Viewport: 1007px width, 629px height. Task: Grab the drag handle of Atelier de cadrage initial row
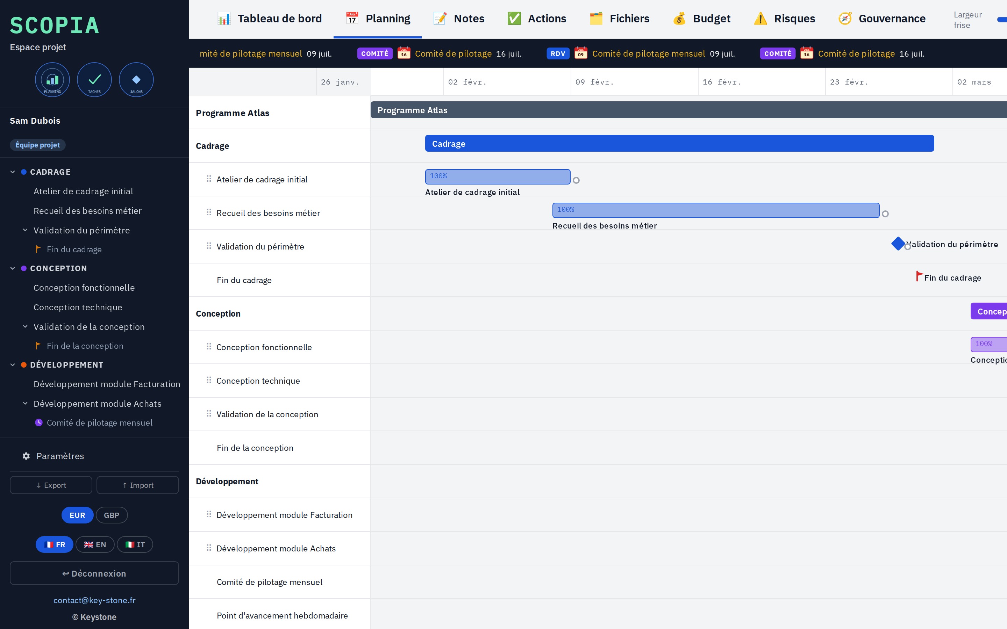[209, 179]
